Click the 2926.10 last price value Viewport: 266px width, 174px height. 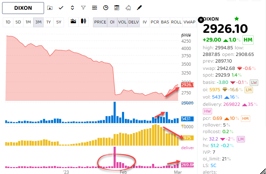225,29
